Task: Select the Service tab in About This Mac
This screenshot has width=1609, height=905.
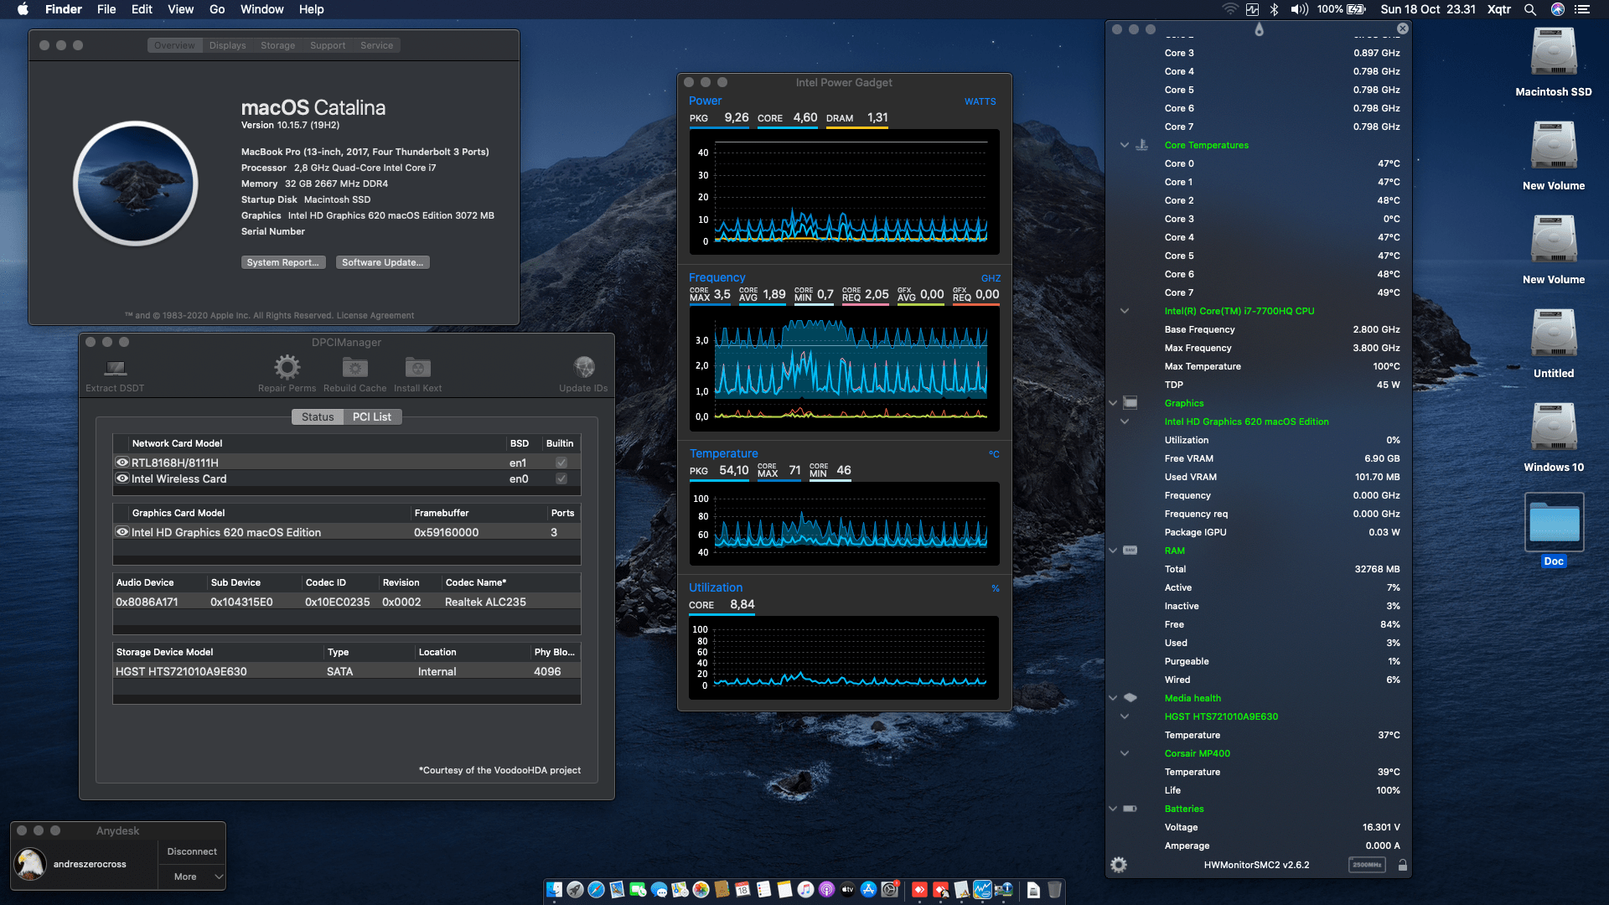Action: (x=377, y=45)
